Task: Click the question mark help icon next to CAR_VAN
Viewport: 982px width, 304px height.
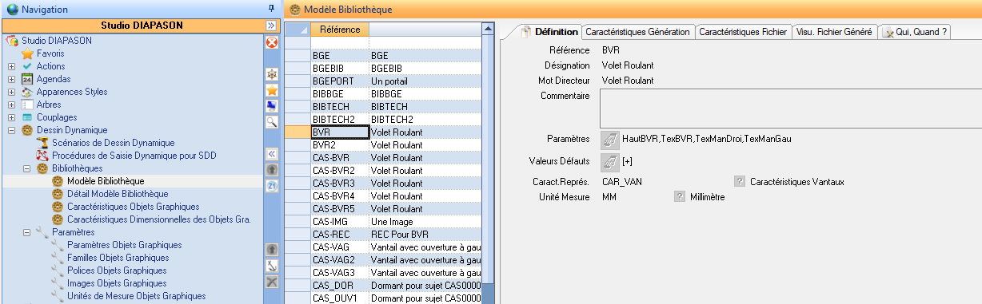Action: (740, 182)
